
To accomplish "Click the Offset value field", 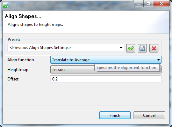I will 106,79.
